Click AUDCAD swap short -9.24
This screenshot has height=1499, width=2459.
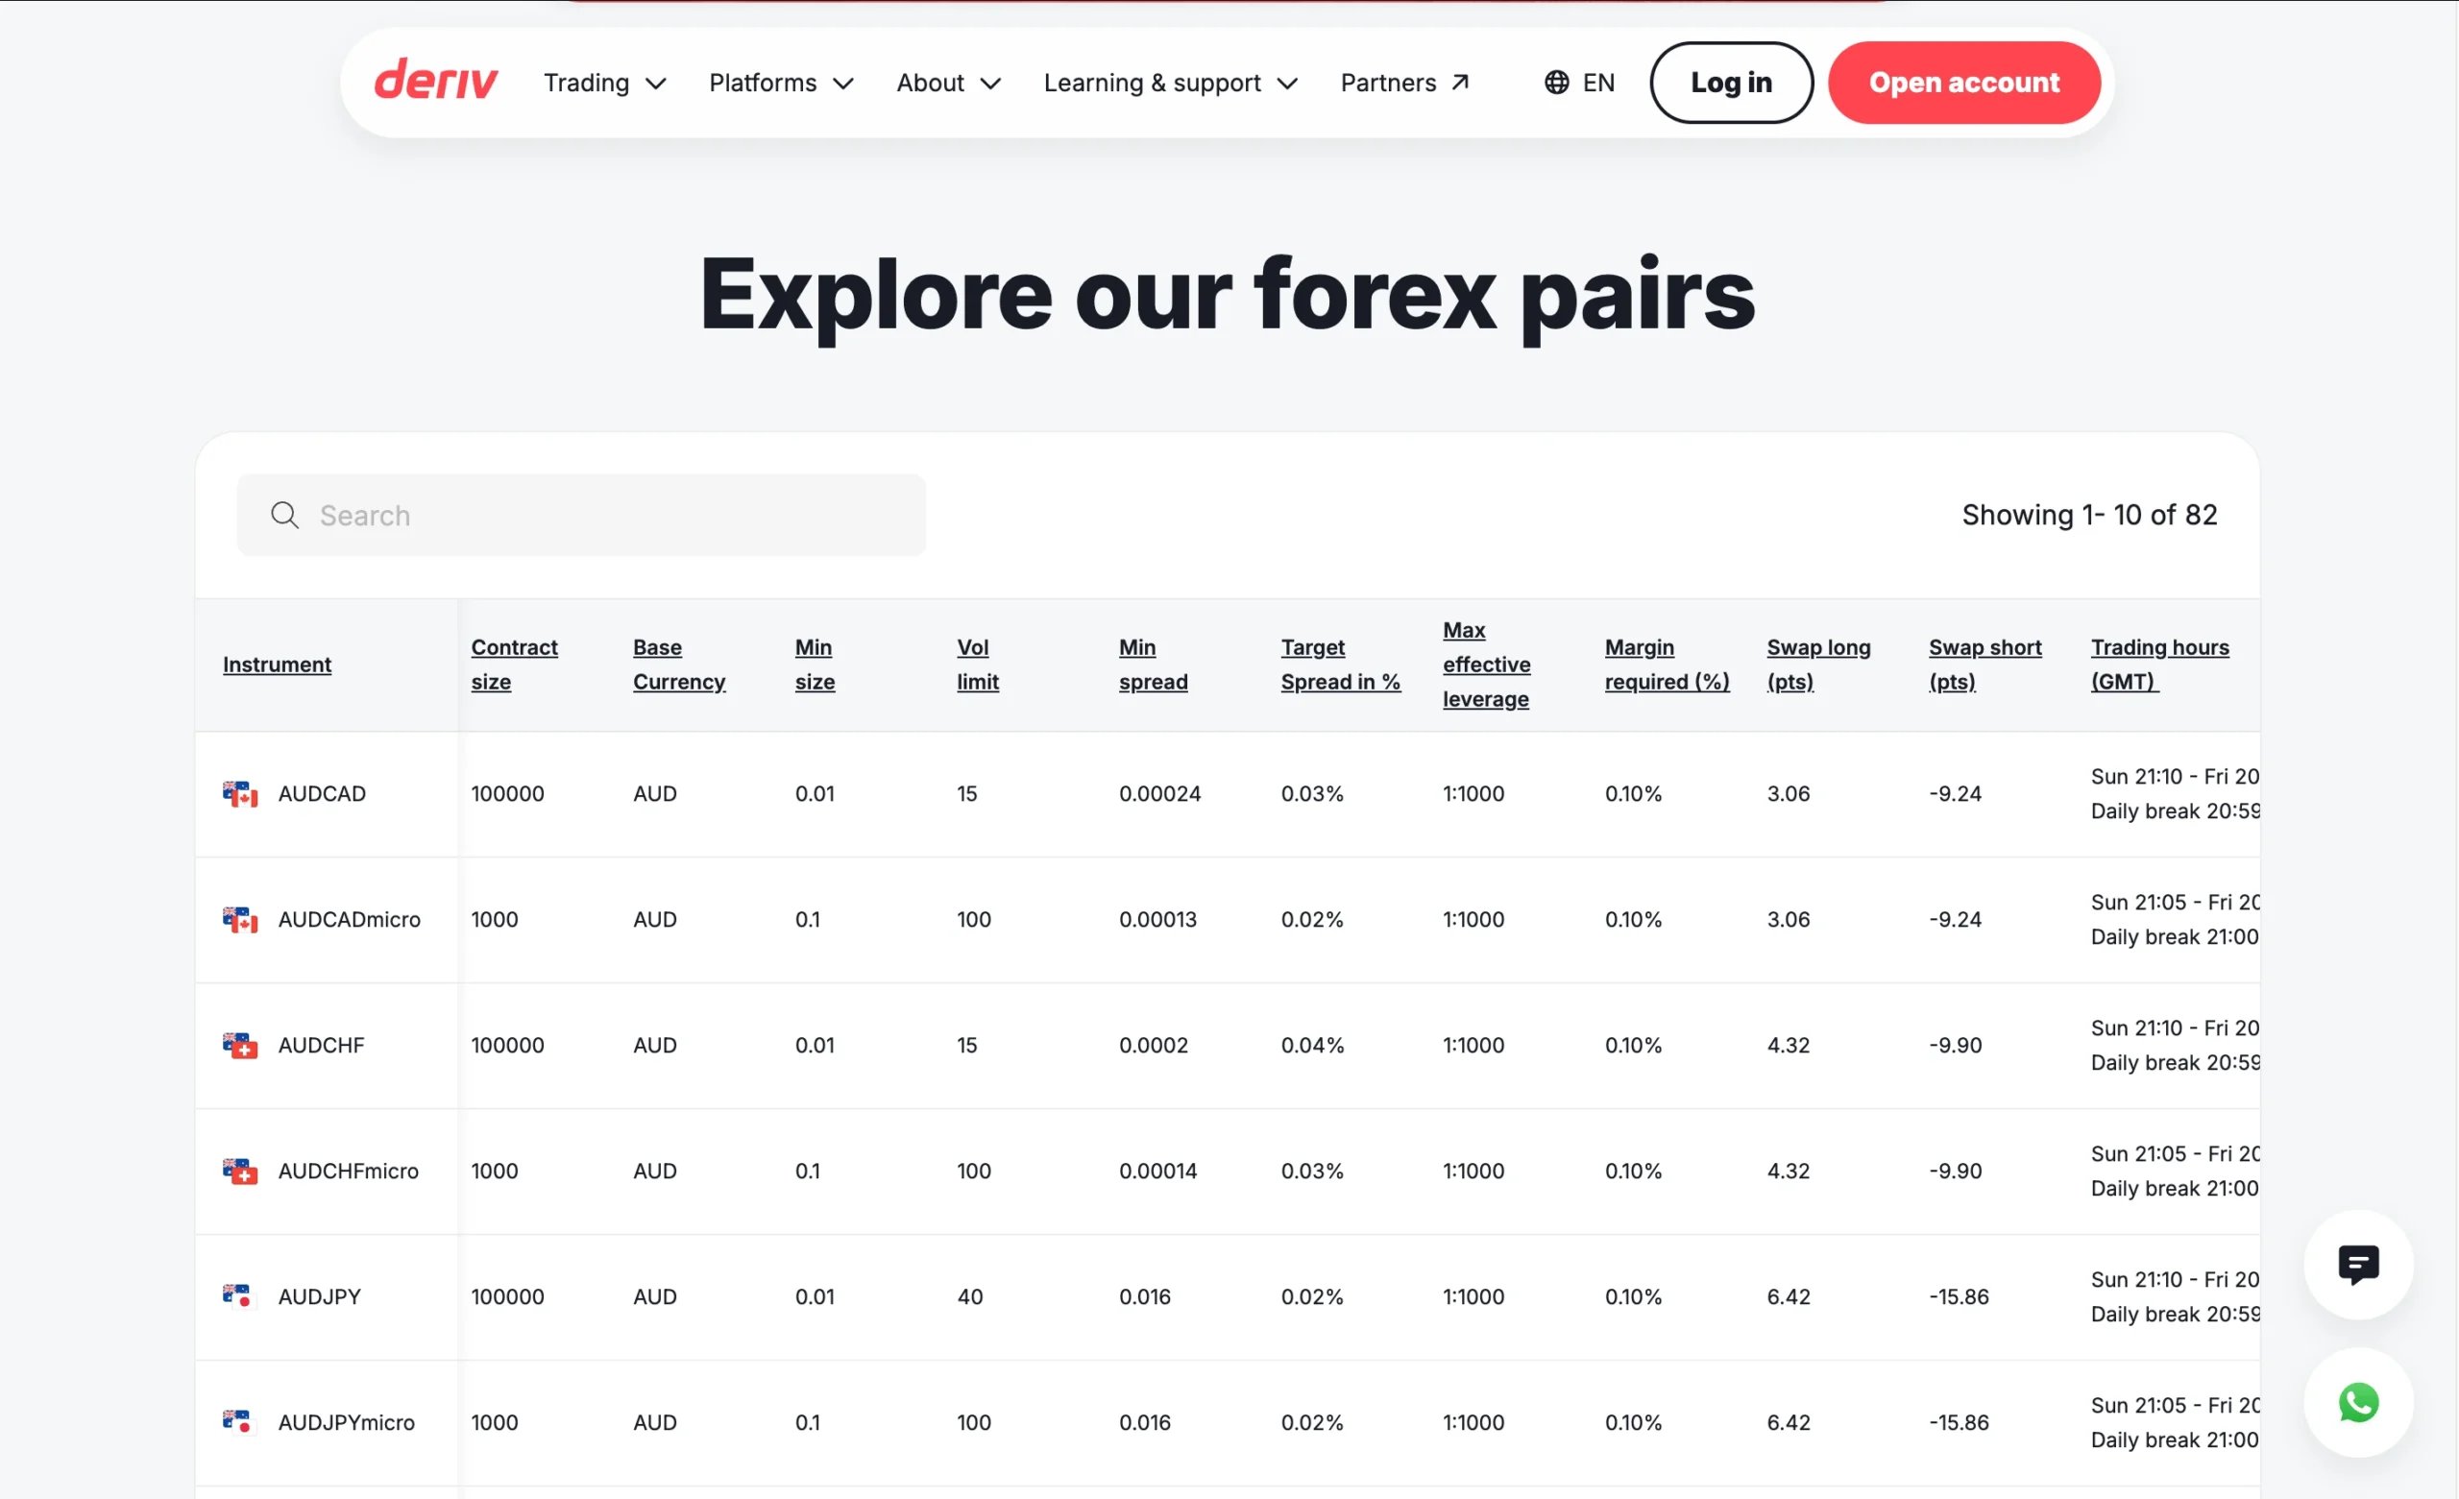pyautogui.click(x=1954, y=793)
